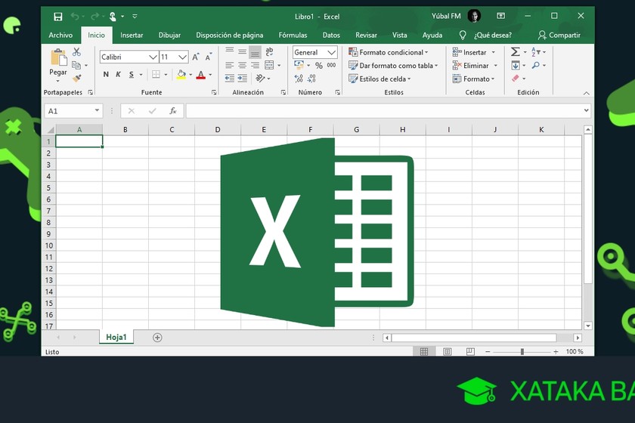Click the Cut scissors icon
Screen dimensions: 635x423
[76, 52]
